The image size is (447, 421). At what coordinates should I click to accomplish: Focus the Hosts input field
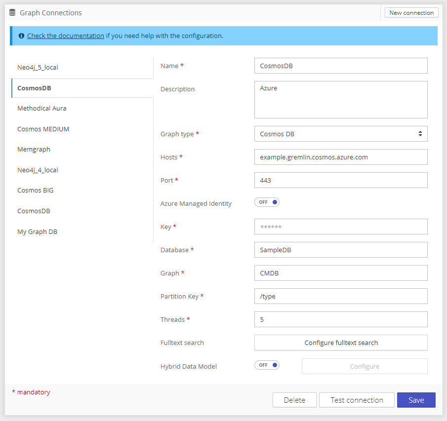pyautogui.click(x=341, y=157)
